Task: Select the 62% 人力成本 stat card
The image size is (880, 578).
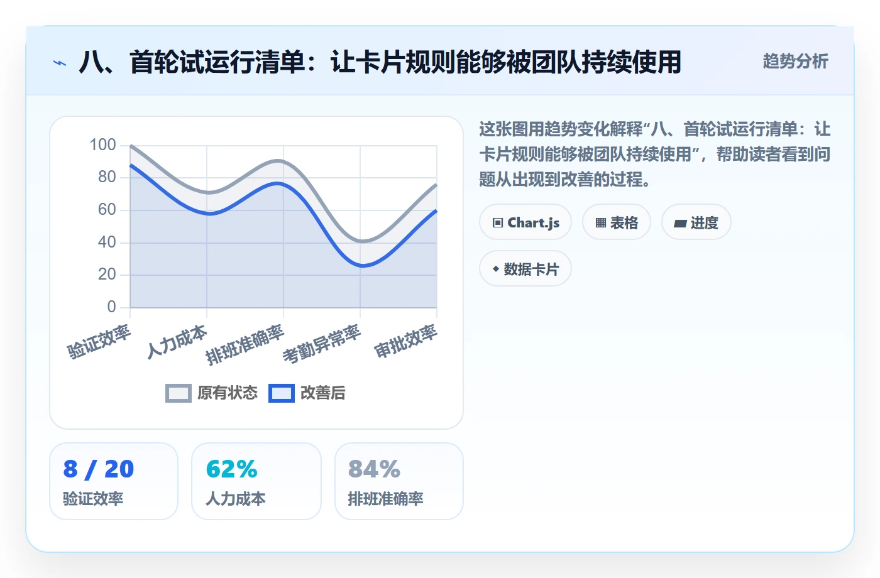Action: tap(256, 481)
